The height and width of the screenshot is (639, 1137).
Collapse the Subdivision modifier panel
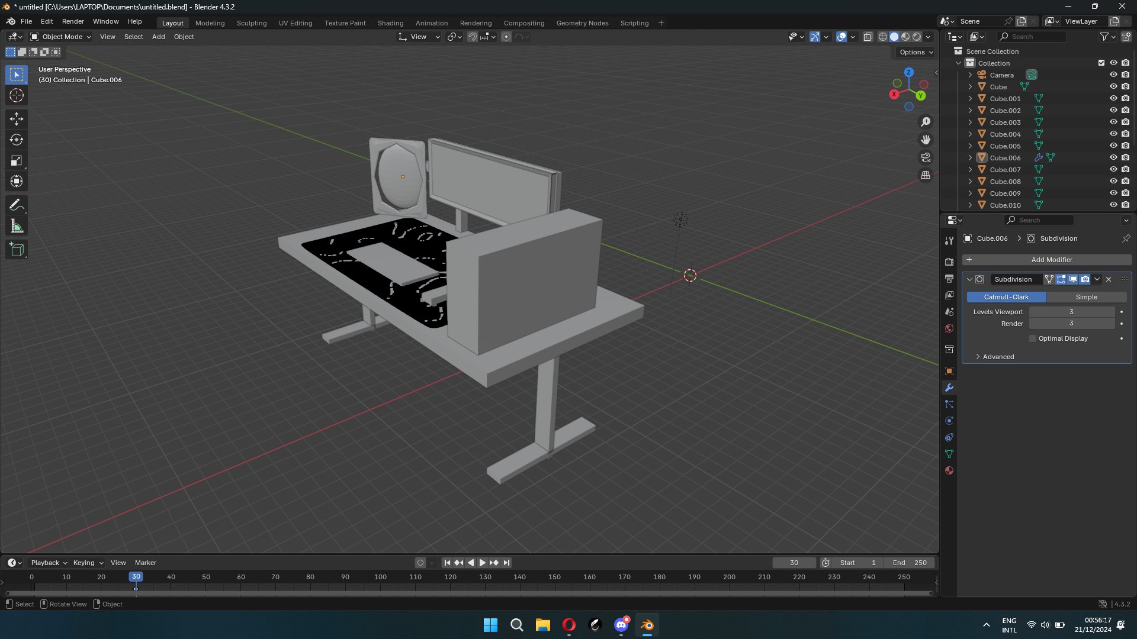pos(969,279)
